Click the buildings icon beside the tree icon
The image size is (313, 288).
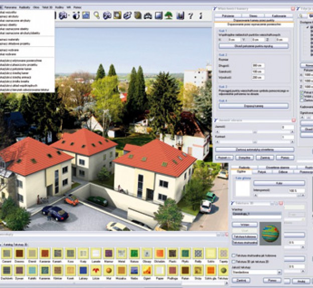(180, 16)
